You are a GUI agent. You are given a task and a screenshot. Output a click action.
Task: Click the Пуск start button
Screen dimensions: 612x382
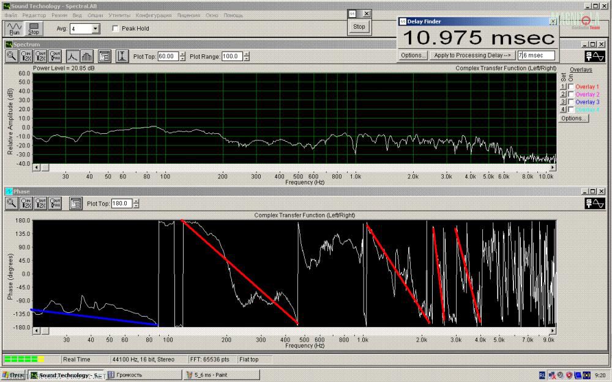tap(13, 375)
